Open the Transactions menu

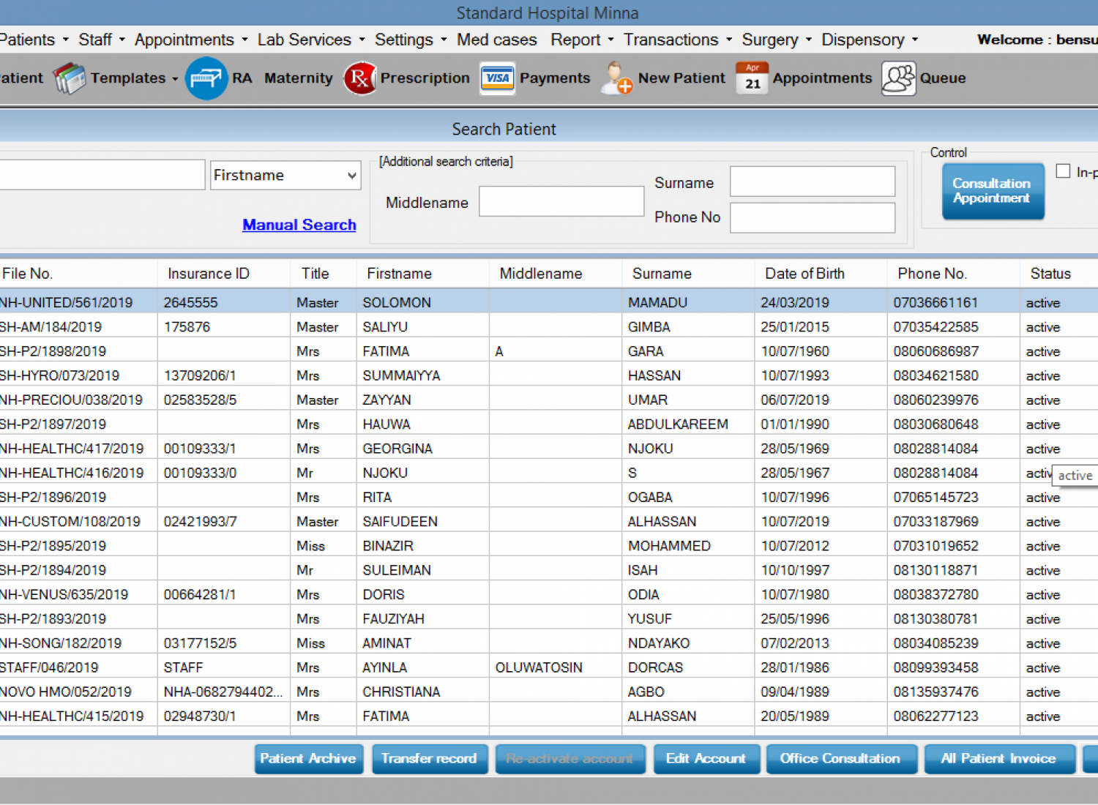tap(671, 40)
